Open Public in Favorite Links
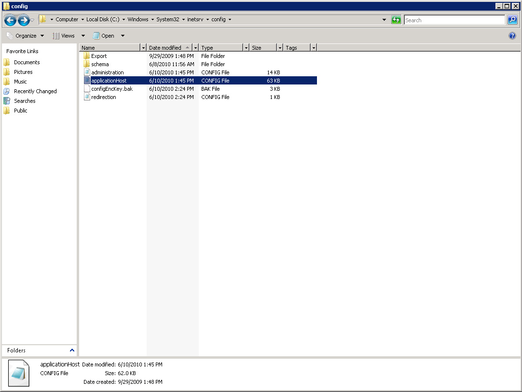Viewport: 522px width, 392px height. click(21, 111)
